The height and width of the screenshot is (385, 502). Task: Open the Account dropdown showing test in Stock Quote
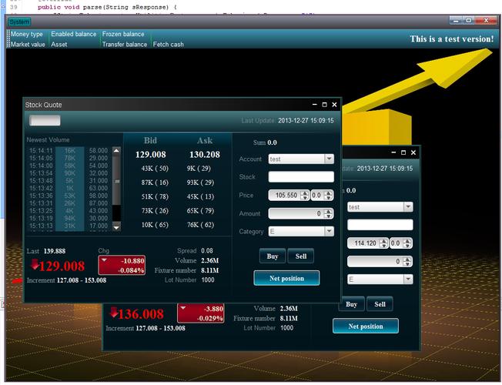(x=329, y=159)
